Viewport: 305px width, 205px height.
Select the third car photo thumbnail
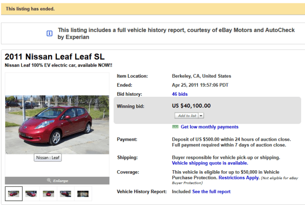coord(48,194)
